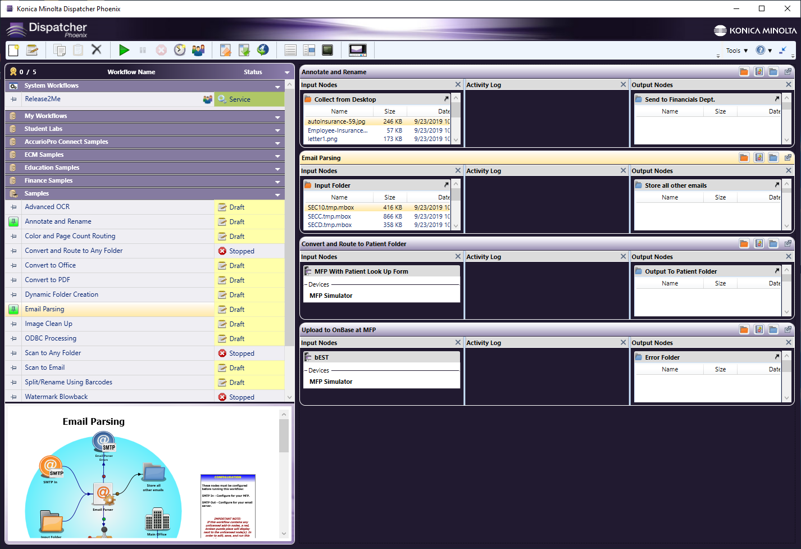The image size is (801, 549).
Task: Collapse the System Workflows group
Action: [277, 87]
